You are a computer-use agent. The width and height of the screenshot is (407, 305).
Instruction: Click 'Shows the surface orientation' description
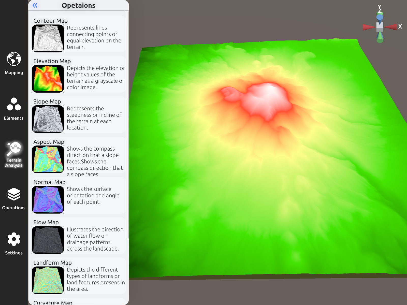[x=93, y=195]
